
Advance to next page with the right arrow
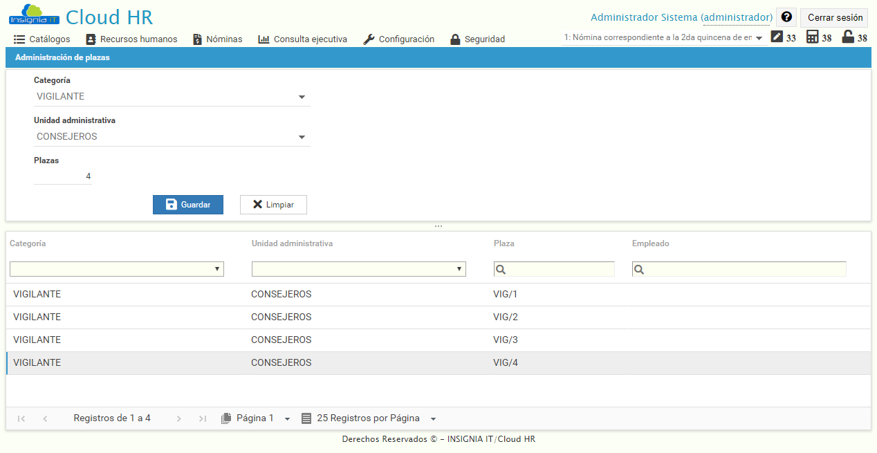178,418
